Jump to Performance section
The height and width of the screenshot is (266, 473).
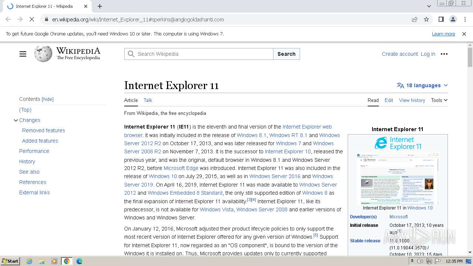point(34,151)
